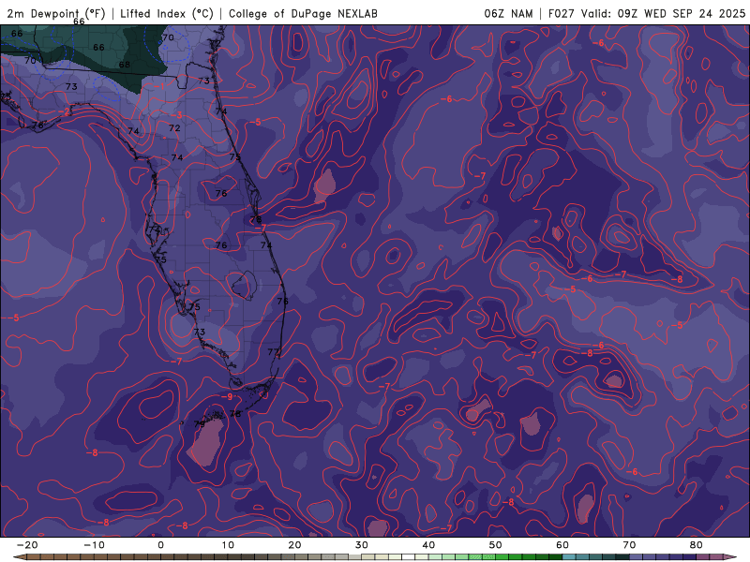Click the '06Z NAM' model run label

click(x=508, y=13)
